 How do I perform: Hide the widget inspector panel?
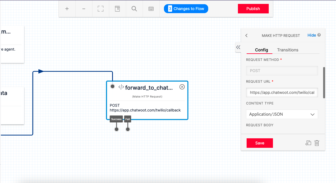coord(312,35)
